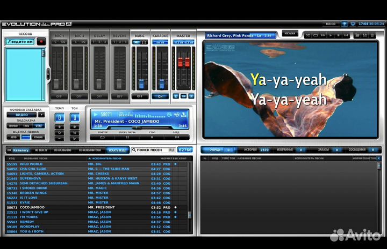
Task: Click the Музыка button above the video
Action: tap(290, 33)
